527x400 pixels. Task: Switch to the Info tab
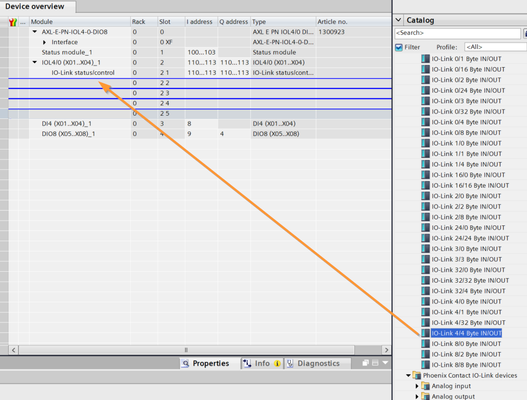[262, 363]
